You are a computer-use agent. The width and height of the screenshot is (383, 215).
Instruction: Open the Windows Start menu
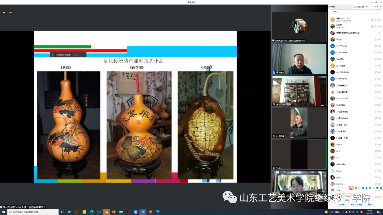[4, 212]
